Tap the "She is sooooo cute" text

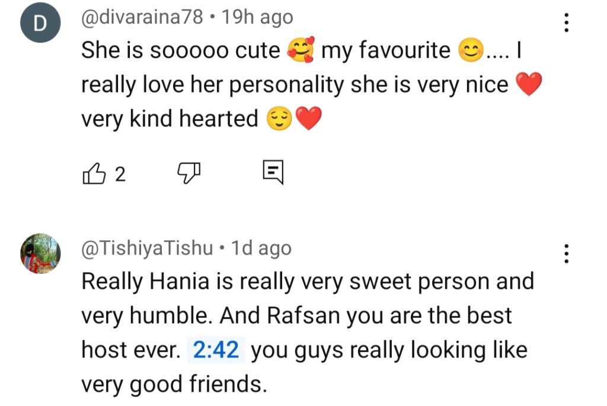pyautogui.click(x=180, y=51)
